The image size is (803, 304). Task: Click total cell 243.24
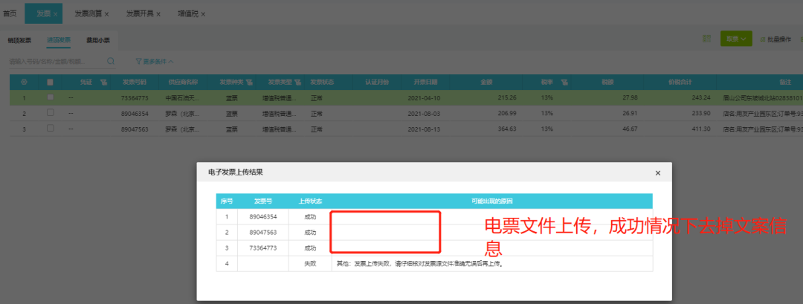pyautogui.click(x=700, y=97)
